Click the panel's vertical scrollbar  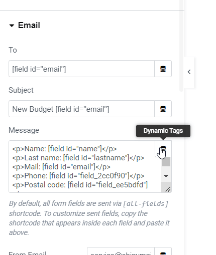(x=181, y=46)
